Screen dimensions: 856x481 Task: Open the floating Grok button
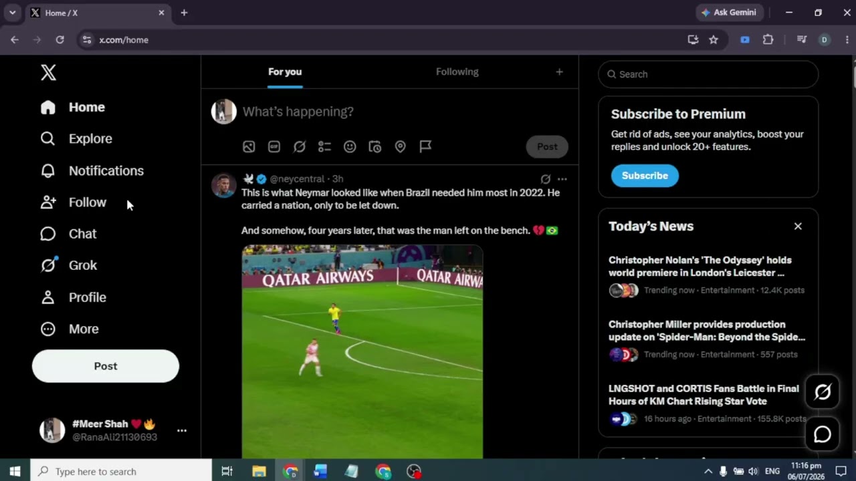point(823,392)
